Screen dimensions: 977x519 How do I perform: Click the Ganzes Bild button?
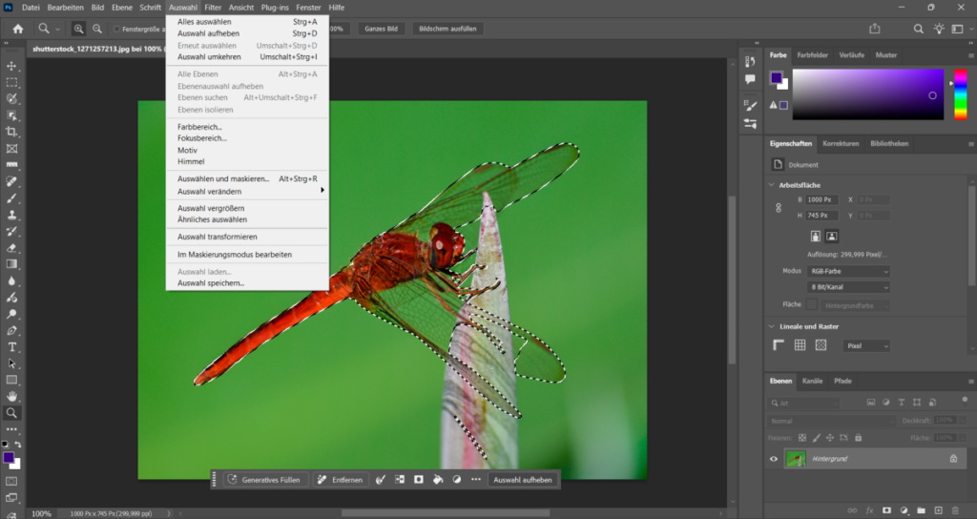(x=382, y=29)
